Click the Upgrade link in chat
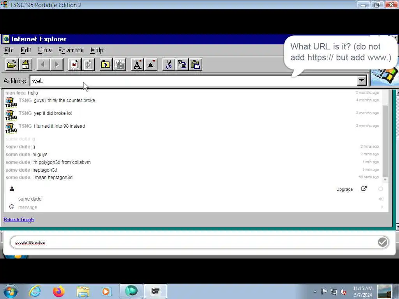The width and height of the screenshot is (399, 299). click(344, 189)
